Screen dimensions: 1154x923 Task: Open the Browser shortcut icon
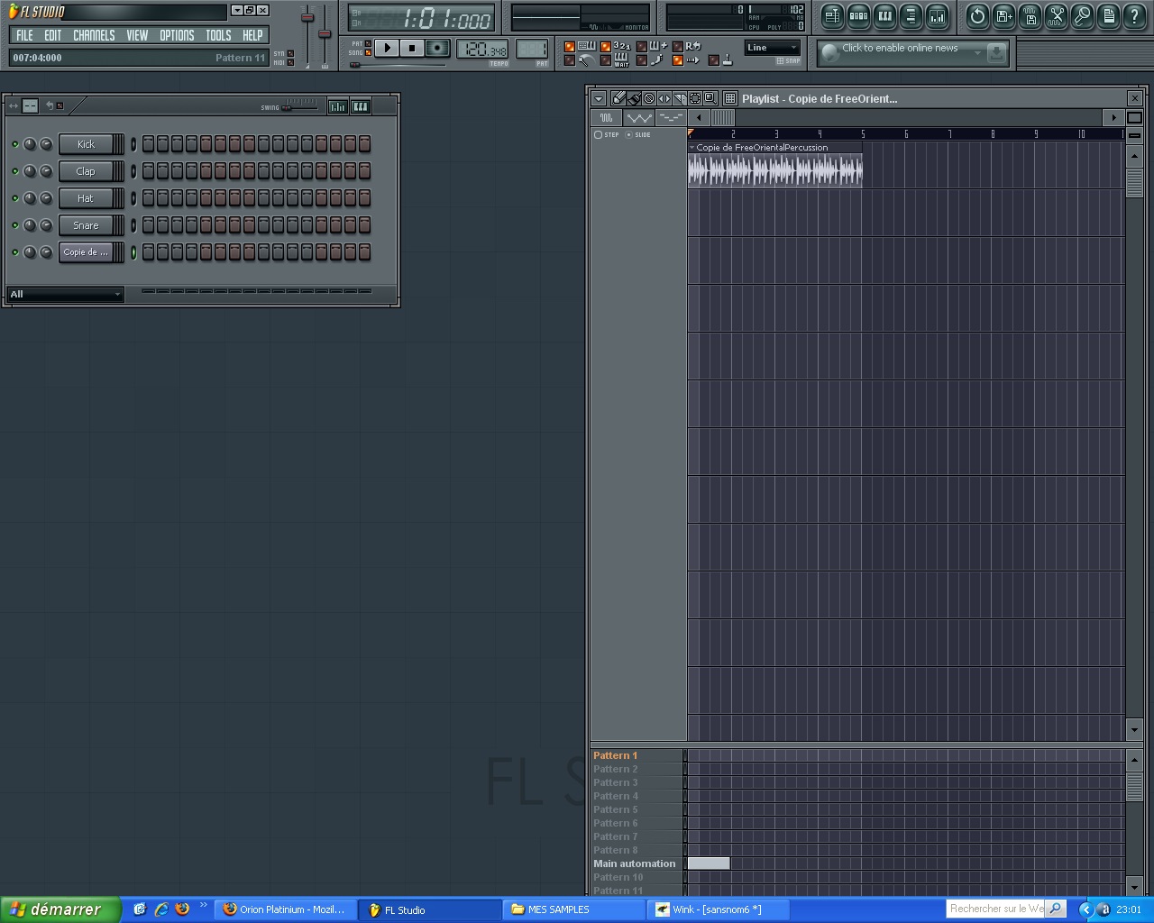pos(911,16)
